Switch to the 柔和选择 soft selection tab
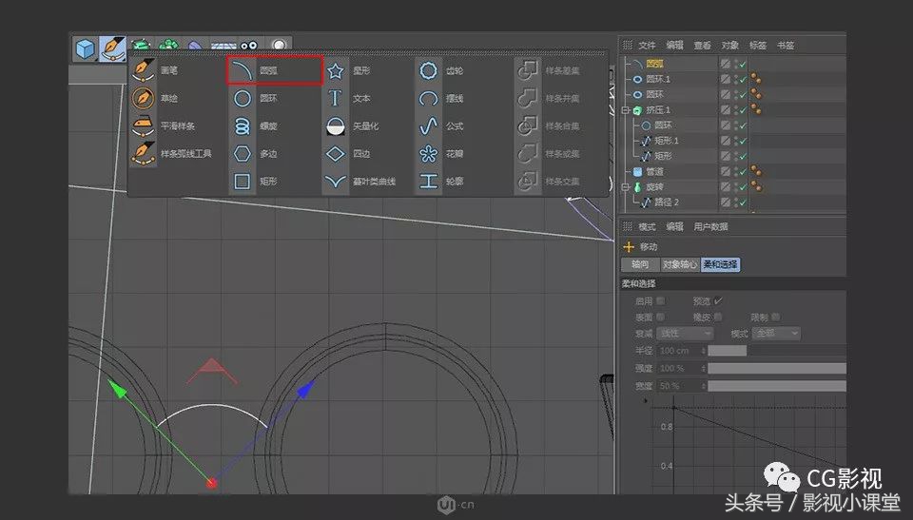 pyautogui.click(x=720, y=264)
